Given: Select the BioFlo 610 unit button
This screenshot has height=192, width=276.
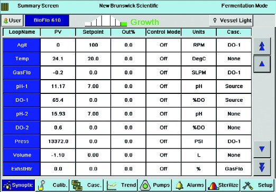Looking at the screenshot, I should tap(47, 21).
